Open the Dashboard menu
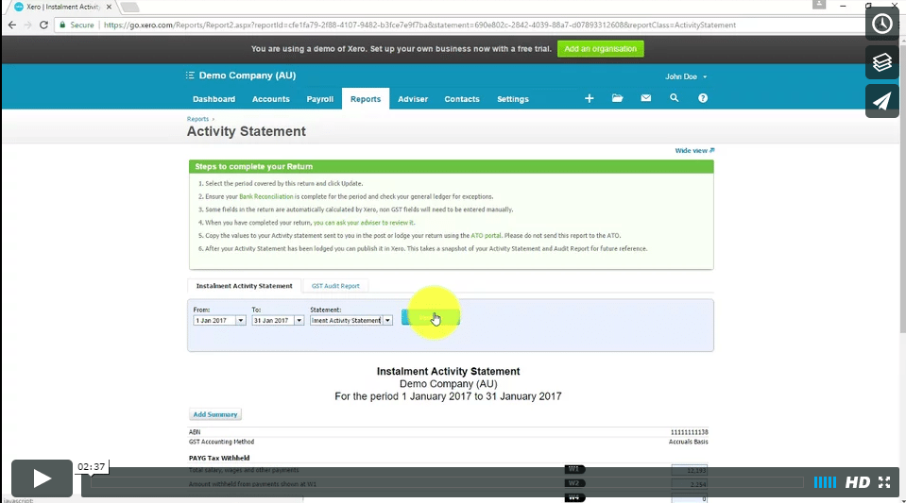906x503 pixels. click(214, 99)
